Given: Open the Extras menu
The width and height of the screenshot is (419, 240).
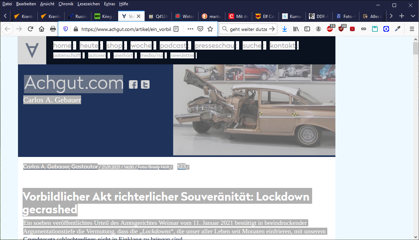Looking at the screenshot, I should click(110, 4).
